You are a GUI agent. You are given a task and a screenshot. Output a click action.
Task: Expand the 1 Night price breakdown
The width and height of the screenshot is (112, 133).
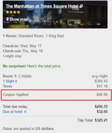click(x=9, y=81)
